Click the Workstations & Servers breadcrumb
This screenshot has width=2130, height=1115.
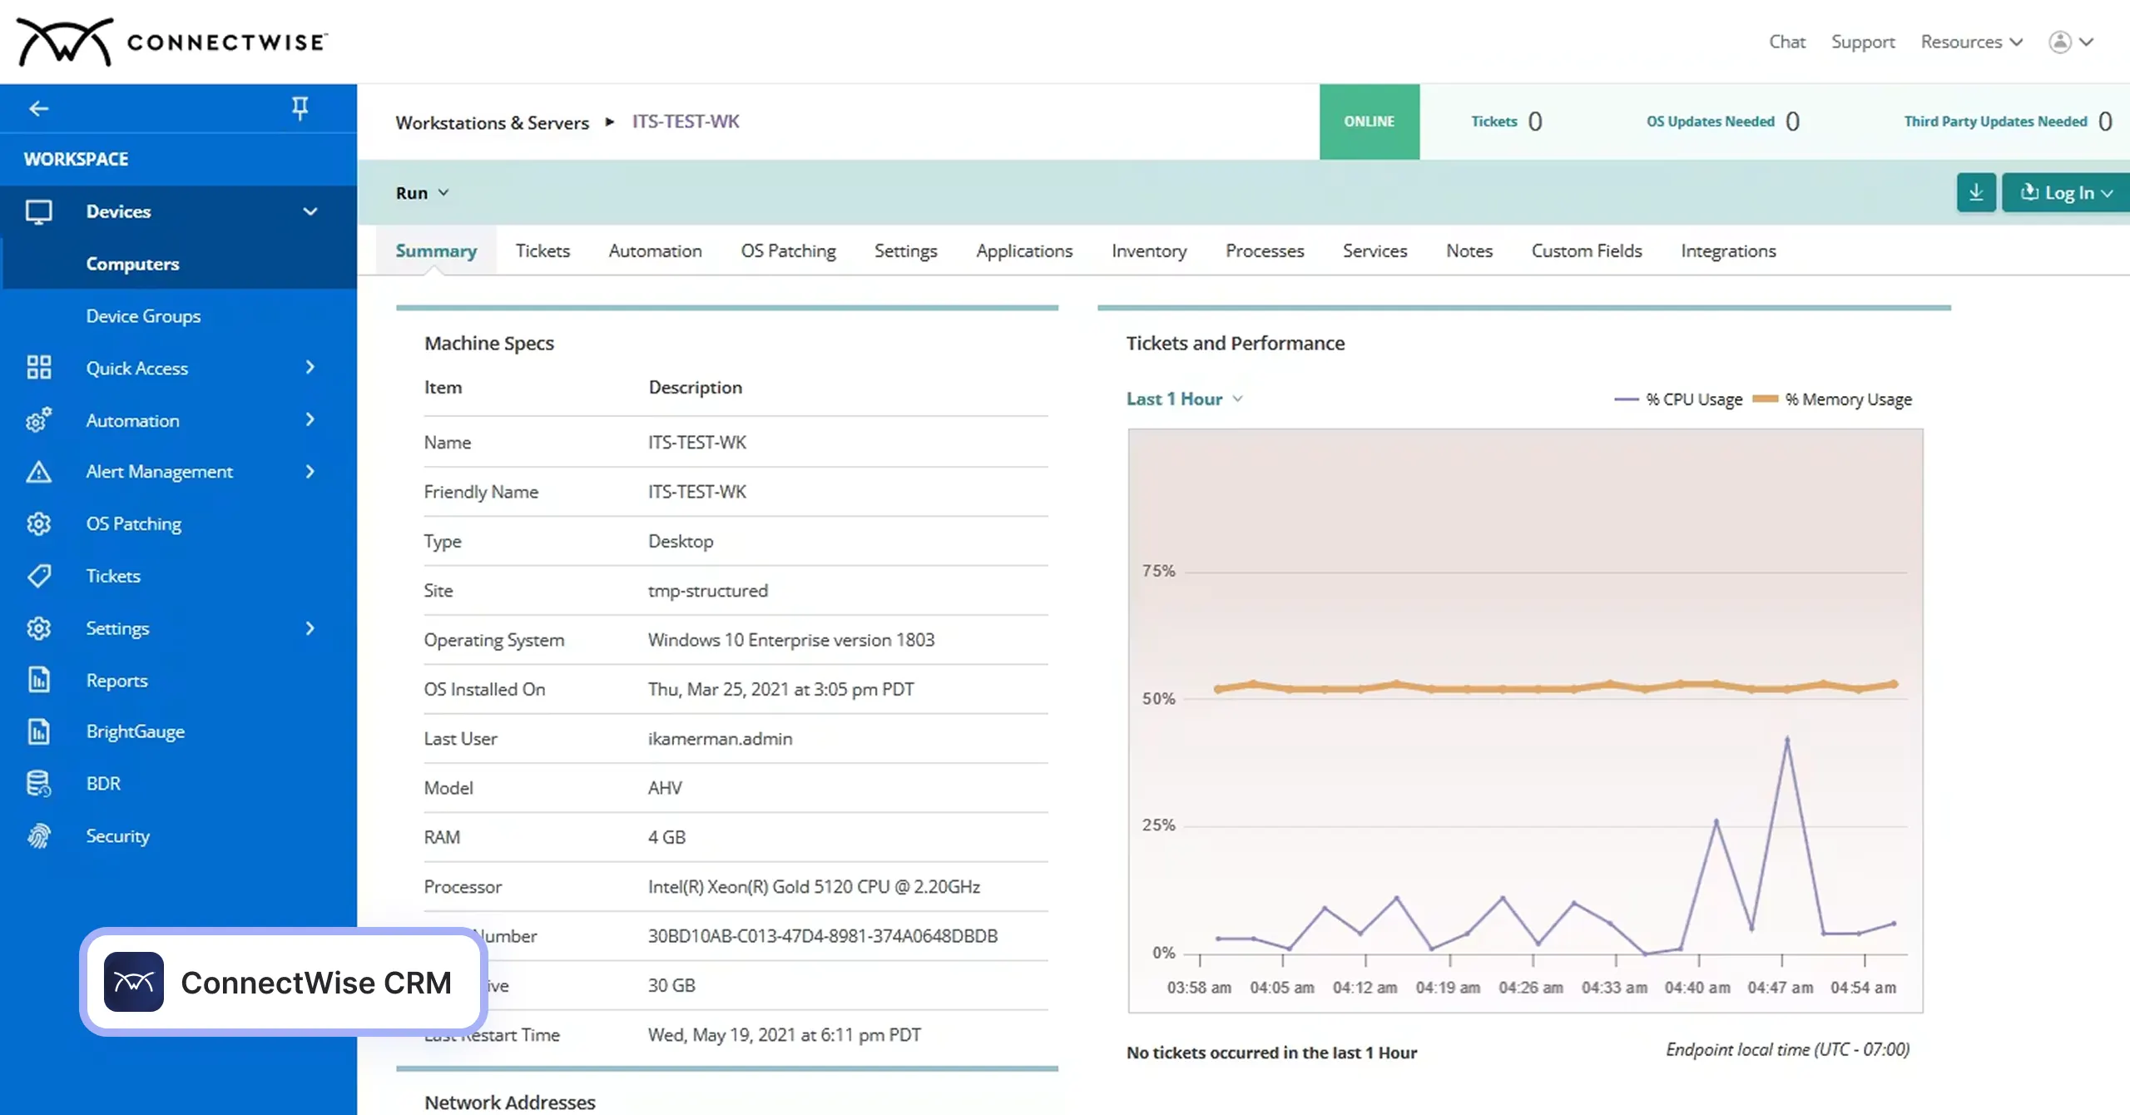tap(492, 122)
